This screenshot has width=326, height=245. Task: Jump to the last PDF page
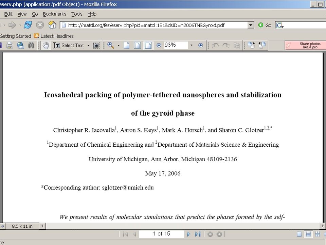pyautogui.click(x=198, y=234)
